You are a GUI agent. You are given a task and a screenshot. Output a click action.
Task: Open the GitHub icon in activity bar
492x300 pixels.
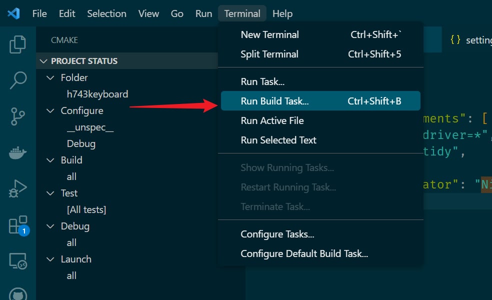coord(18,294)
